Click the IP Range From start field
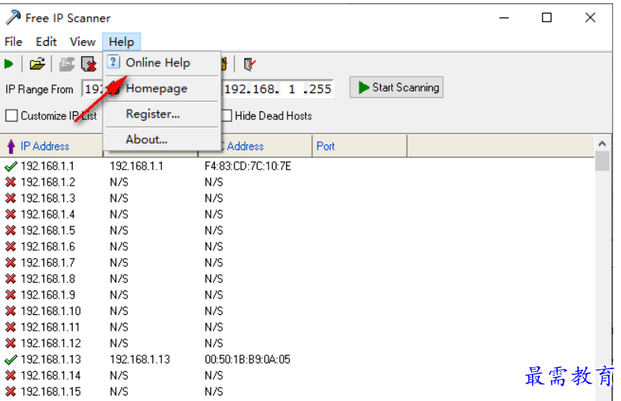This screenshot has height=401, width=621. [x=92, y=88]
